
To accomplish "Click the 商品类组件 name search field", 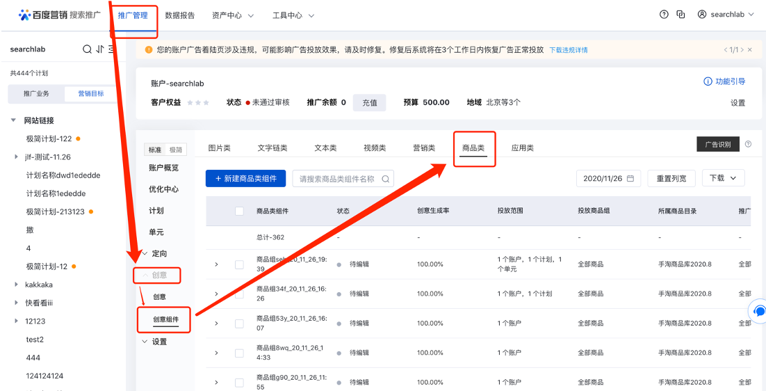I will click(x=337, y=179).
